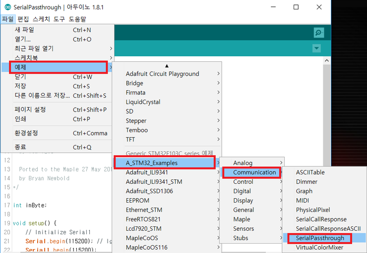367x253 pixels.
Task: Select 종료 to quit
Action: click(x=58, y=147)
